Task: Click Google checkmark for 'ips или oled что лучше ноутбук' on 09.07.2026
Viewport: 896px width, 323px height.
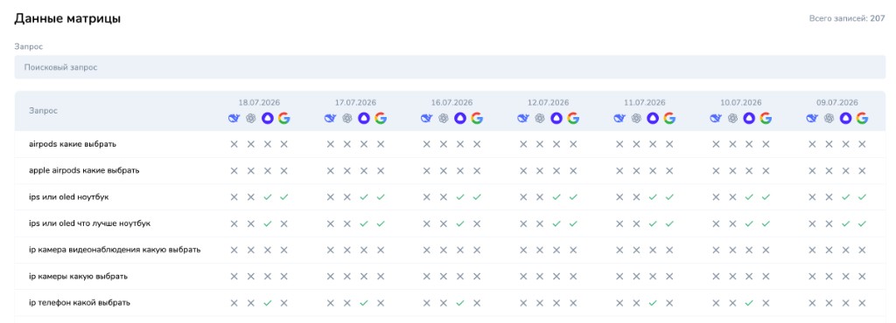Action: click(862, 223)
